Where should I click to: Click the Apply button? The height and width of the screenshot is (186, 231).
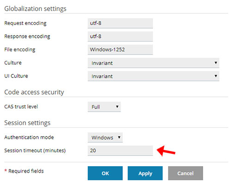pyautogui.click(x=145, y=173)
